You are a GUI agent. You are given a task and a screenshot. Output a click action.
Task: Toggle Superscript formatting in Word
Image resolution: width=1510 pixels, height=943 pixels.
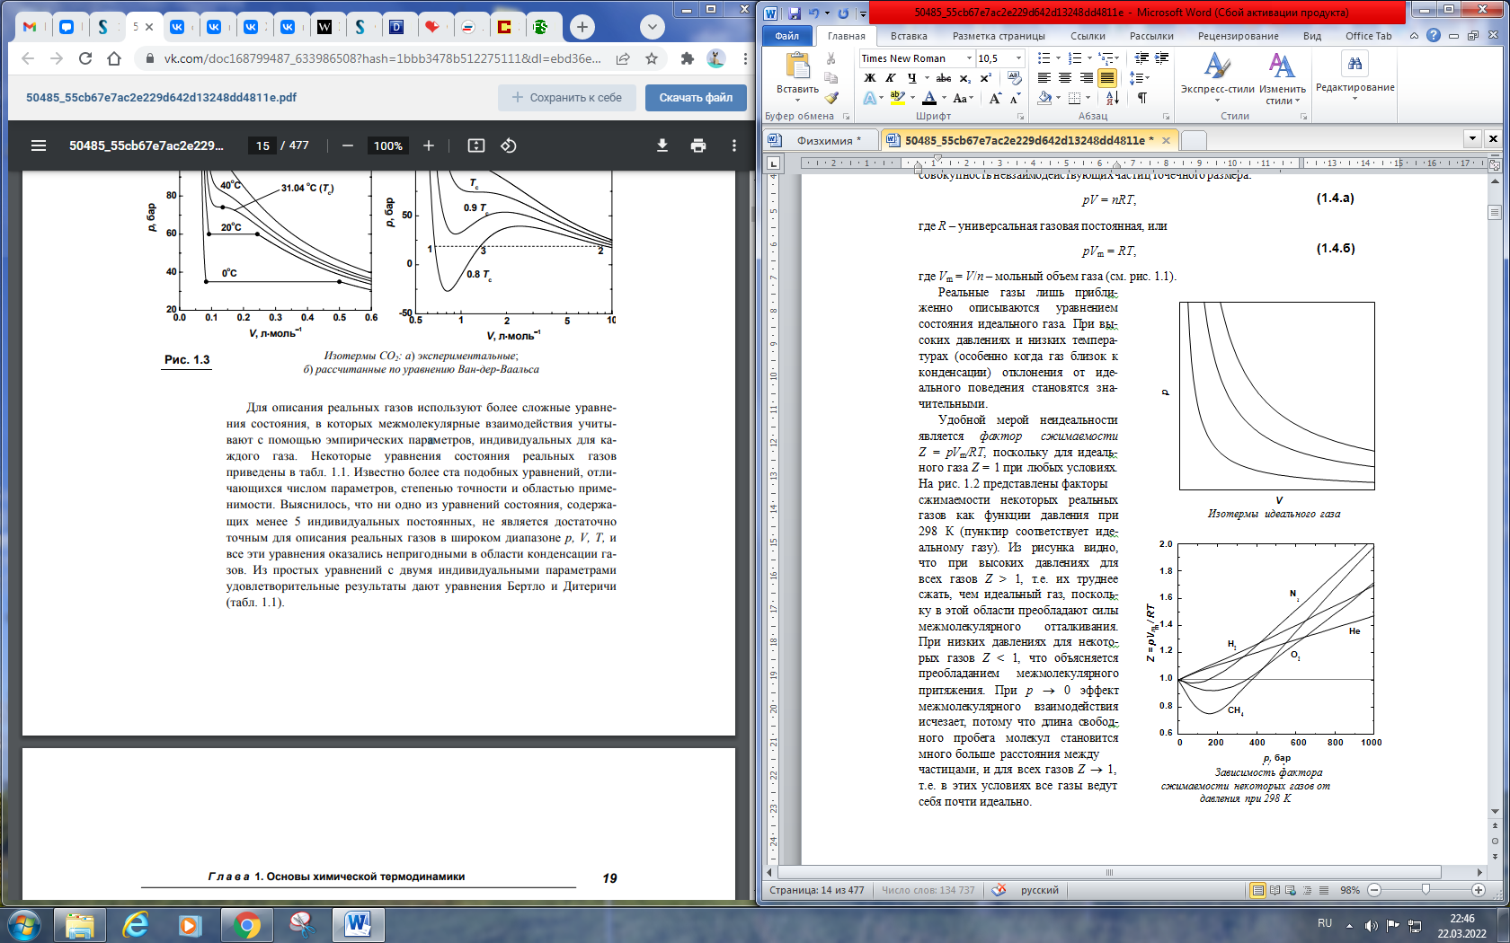986,78
